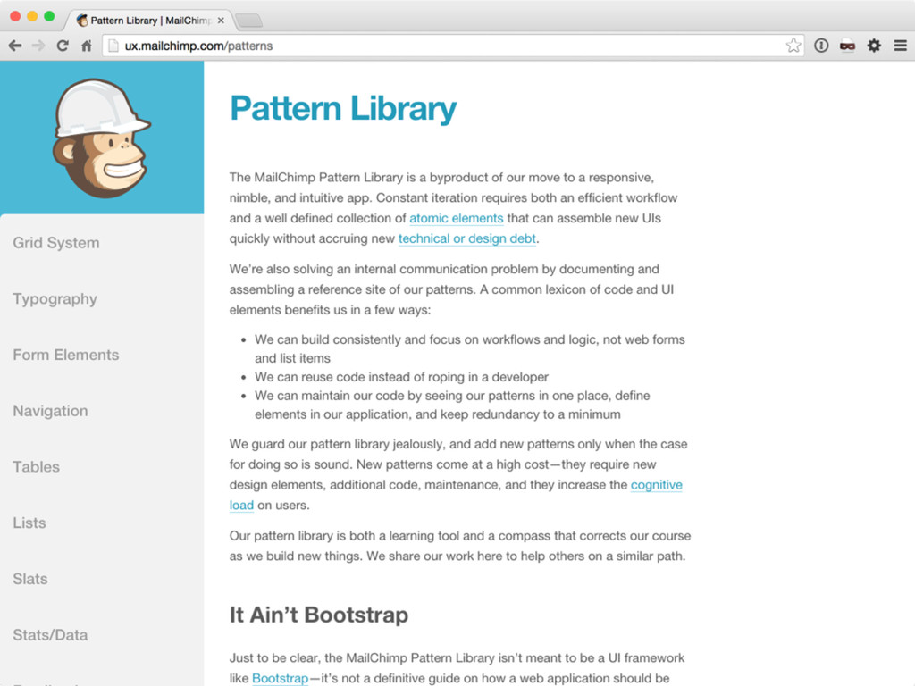Click the page icon in address bar
The height and width of the screenshot is (686, 915).
point(113,46)
